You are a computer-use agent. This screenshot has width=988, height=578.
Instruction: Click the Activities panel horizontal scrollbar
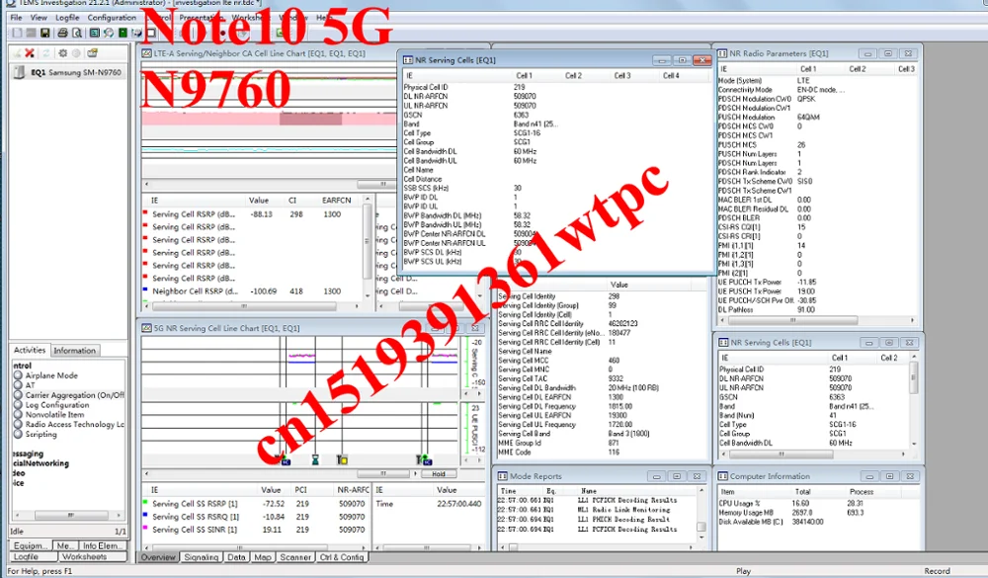(69, 515)
